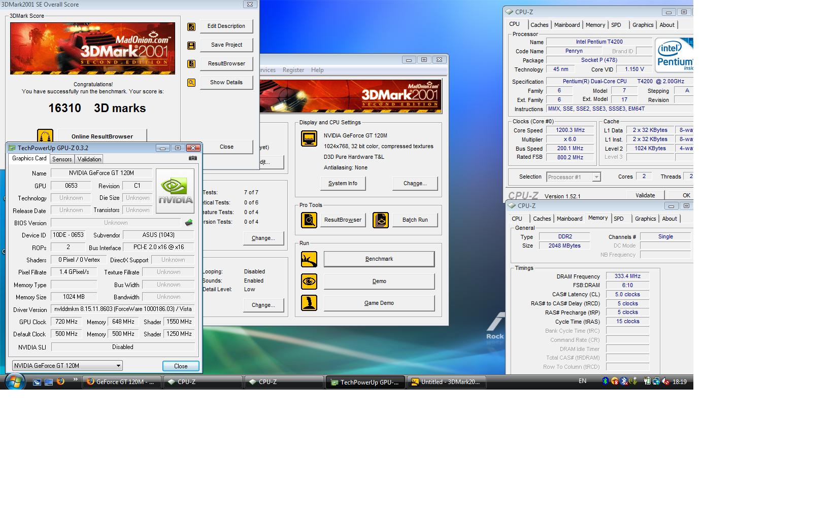The width and height of the screenshot is (836, 522).
Task: Click the Pro Tools ResultBrowser magnifier icon
Action: coord(309,220)
